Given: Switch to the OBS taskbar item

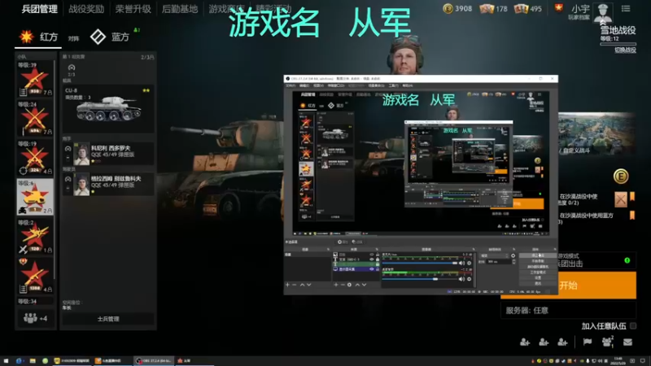Looking at the screenshot, I should (x=154, y=361).
